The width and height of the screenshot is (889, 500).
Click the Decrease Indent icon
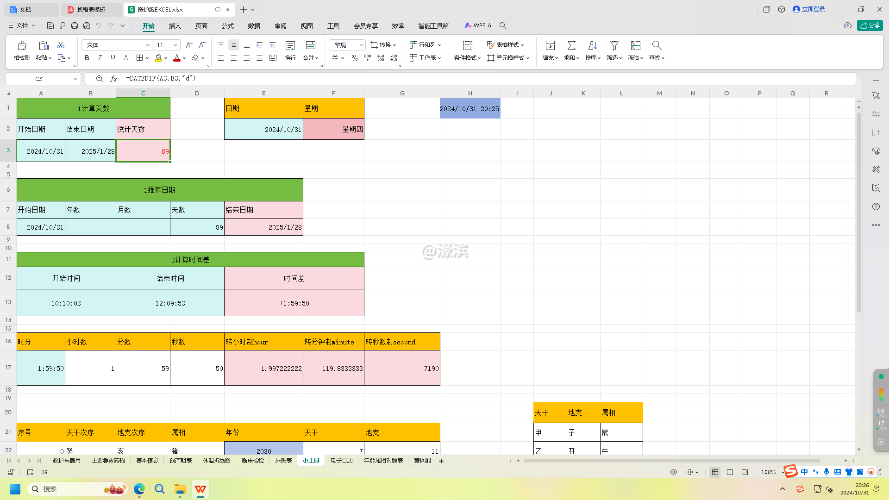pos(260,45)
